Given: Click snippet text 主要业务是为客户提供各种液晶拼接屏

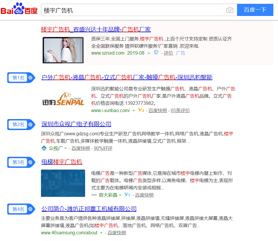Looking at the screenshot, I should point(81,218).
